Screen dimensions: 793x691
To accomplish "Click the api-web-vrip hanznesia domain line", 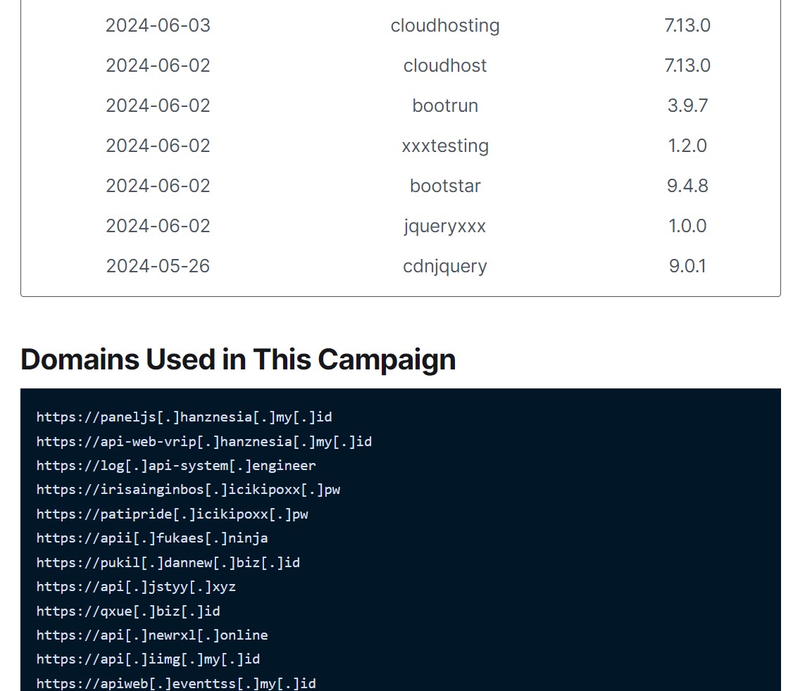I will click(204, 442).
